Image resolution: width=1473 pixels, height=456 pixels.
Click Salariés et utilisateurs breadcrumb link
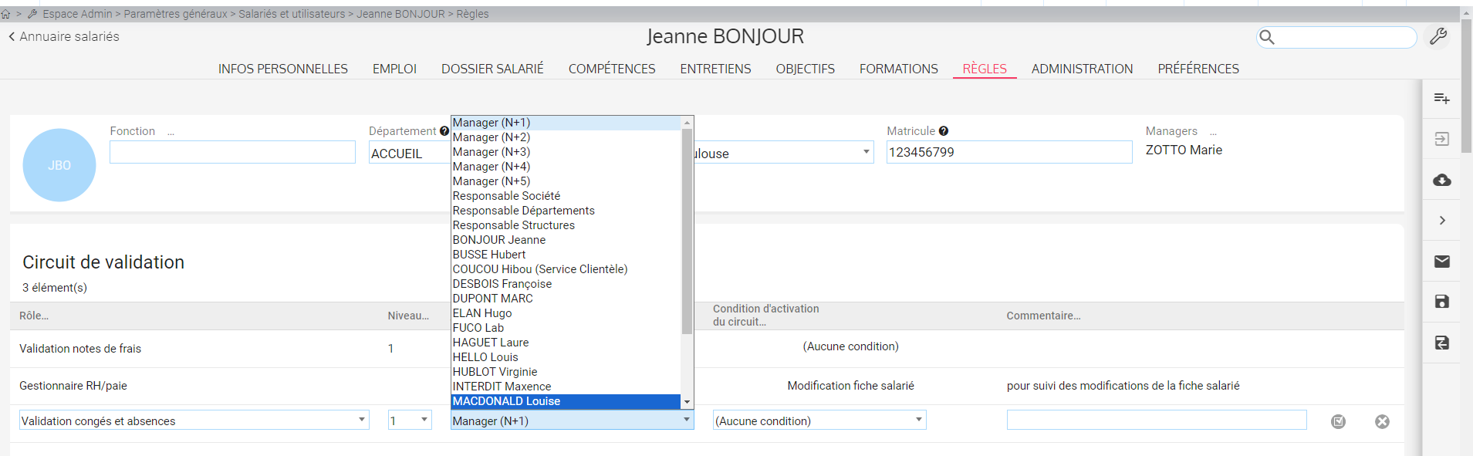tap(292, 14)
